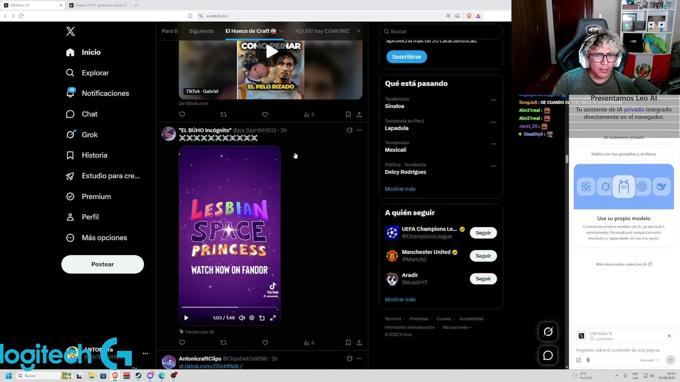Click the Brave Shields icon in the address bar
This screenshot has height=382, width=680.
tap(469, 16)
